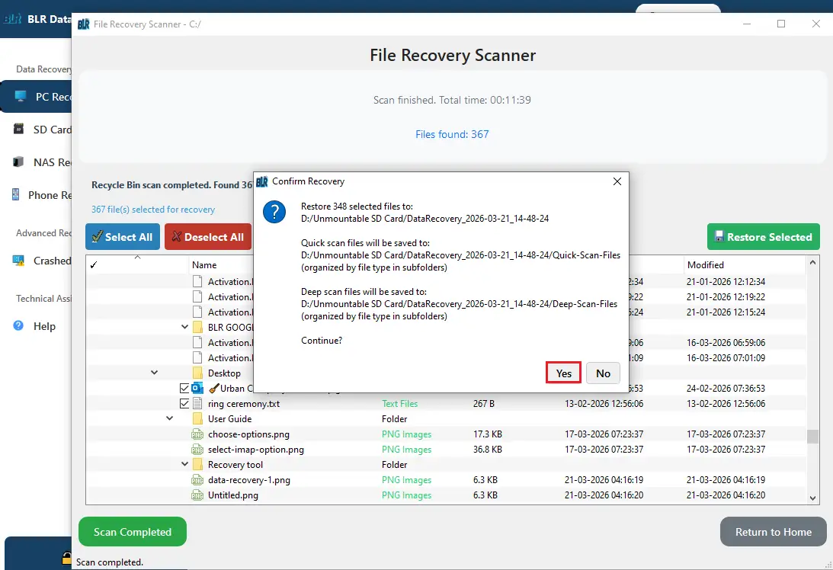Open the Phone Recovery menu entry
Viewport: 833px width, 570px height.
[x=46, y=195]
